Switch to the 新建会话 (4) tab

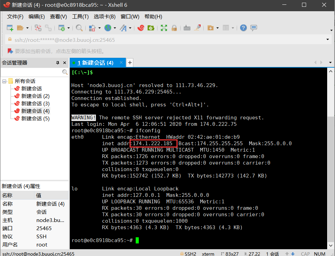click(95, 63)
